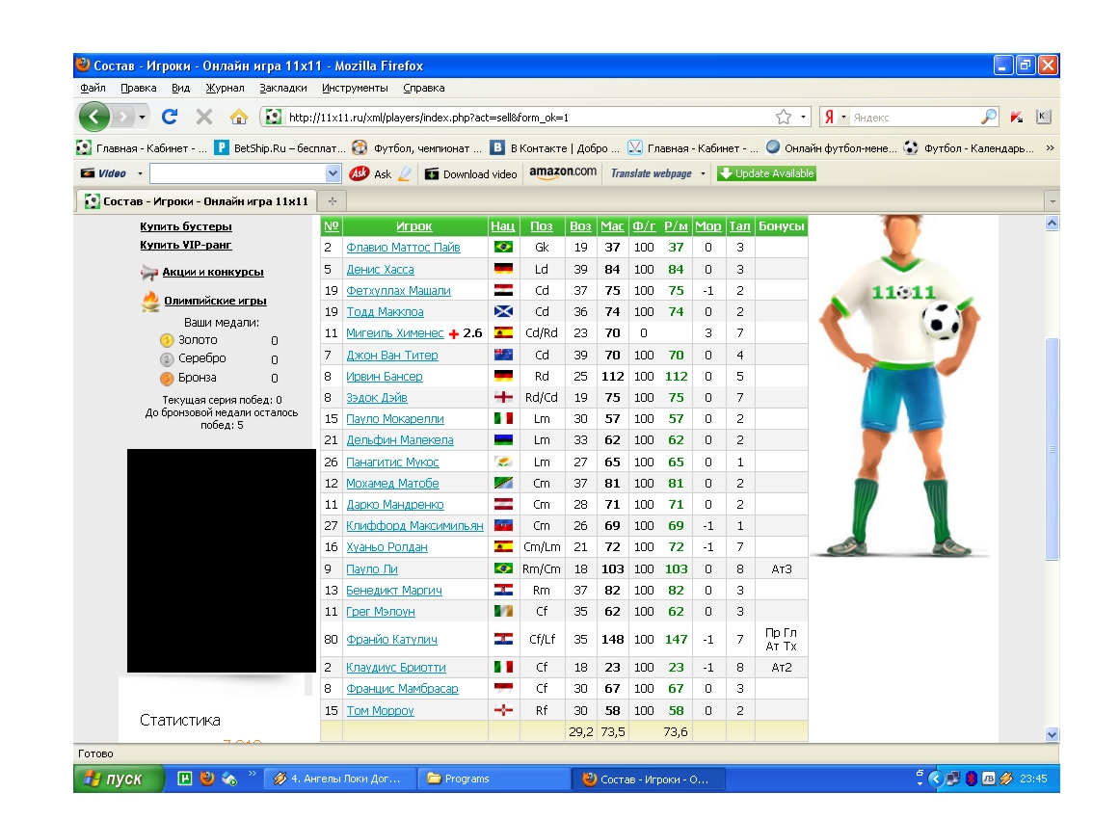Open the new tab plus button
Screen dimensions: 1093x819
pos(333,201)
